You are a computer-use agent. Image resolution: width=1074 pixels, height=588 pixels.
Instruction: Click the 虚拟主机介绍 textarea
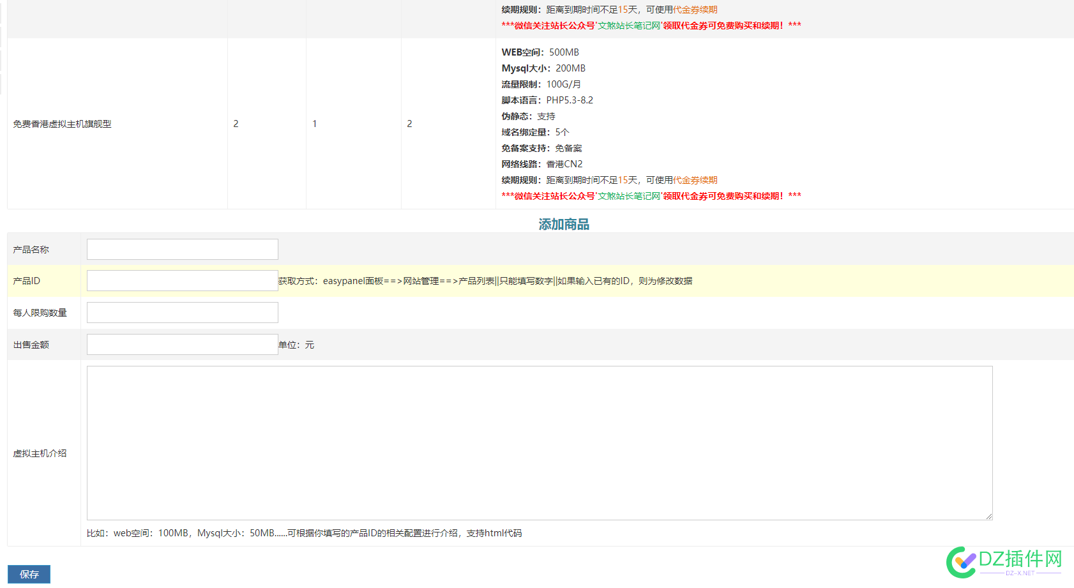[x=540, y=443]
